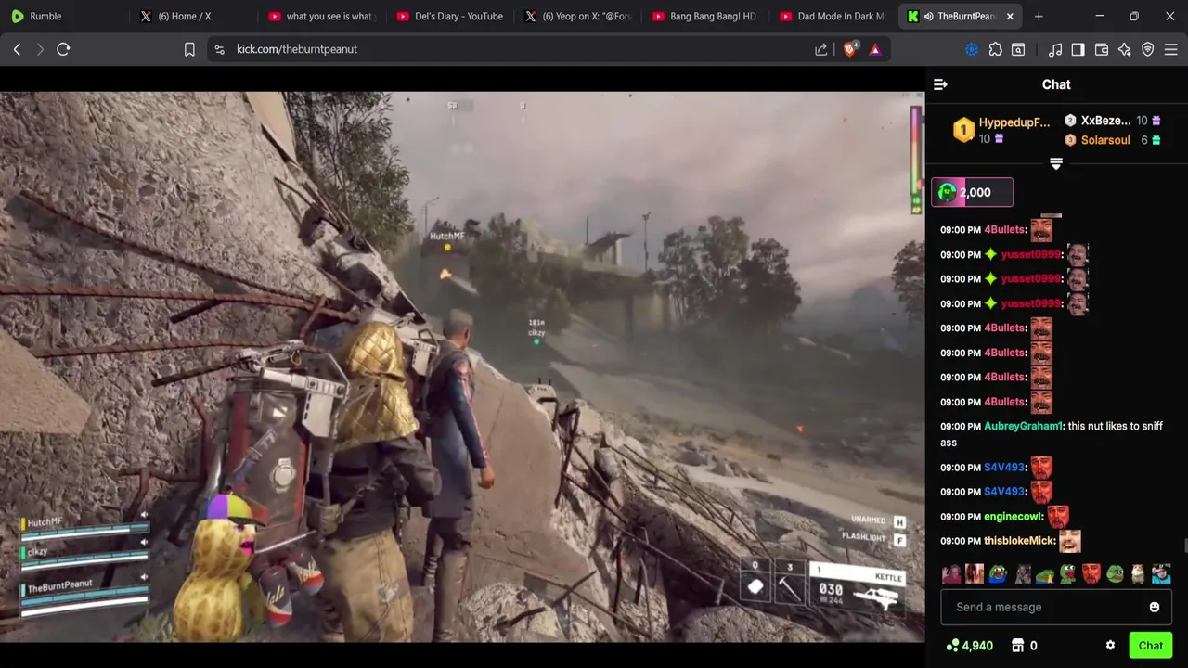Switch to Del's Diary - YouTube tab

click(449, 16)
